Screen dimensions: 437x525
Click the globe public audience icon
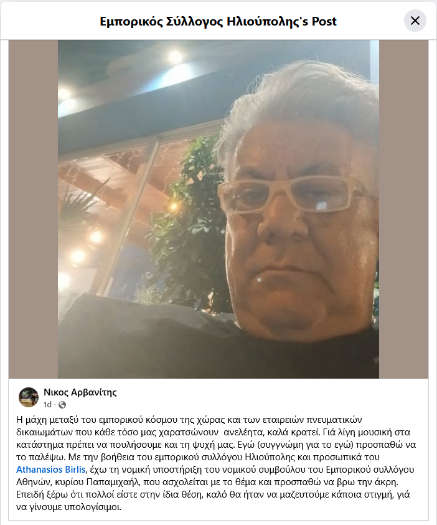click(x=62, y=405)
